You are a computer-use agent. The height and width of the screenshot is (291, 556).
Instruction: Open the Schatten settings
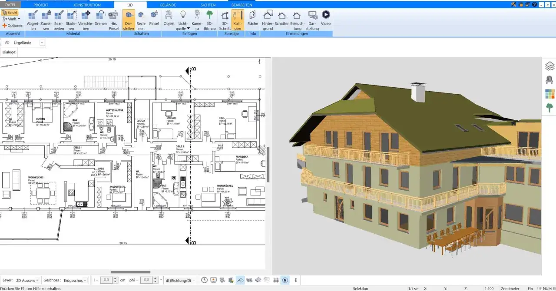point(282,18)
